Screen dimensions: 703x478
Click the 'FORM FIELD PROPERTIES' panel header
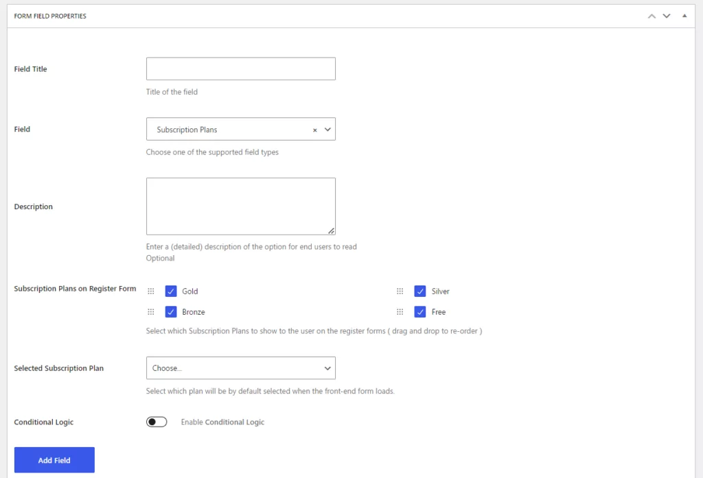50,16
